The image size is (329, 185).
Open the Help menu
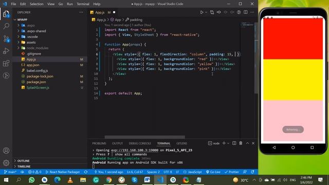point(97,4)
